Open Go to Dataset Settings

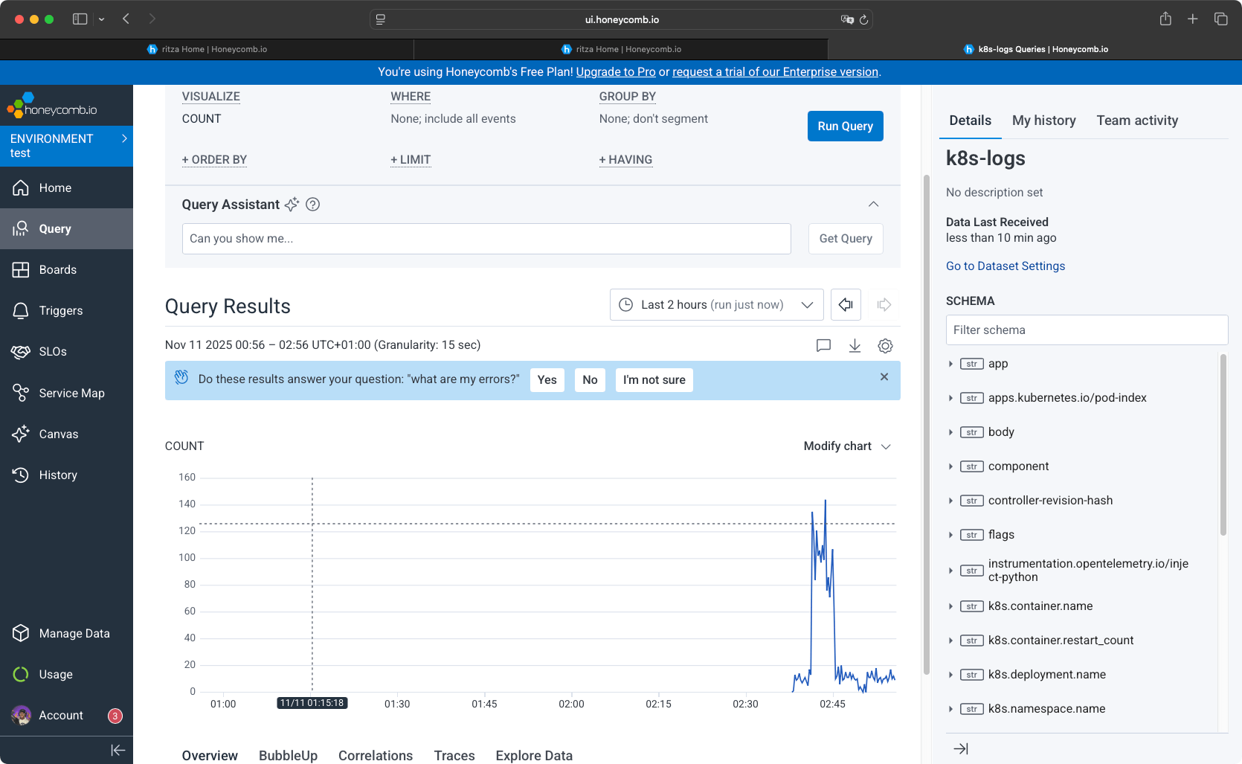[1005, 266]
